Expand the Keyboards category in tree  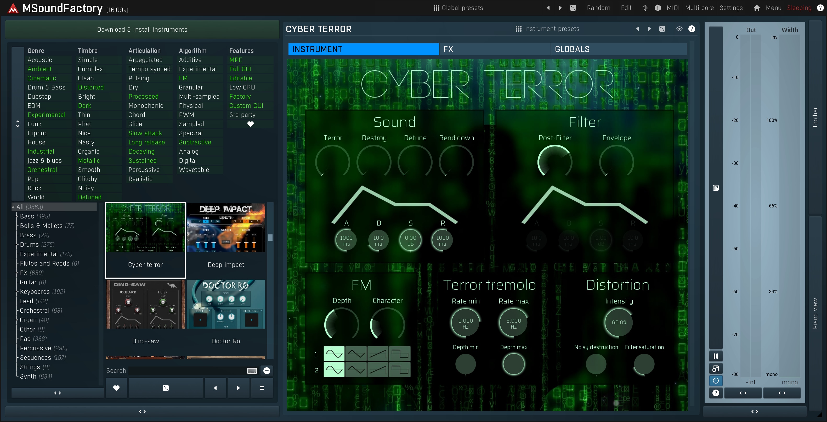tap(17, 292)
